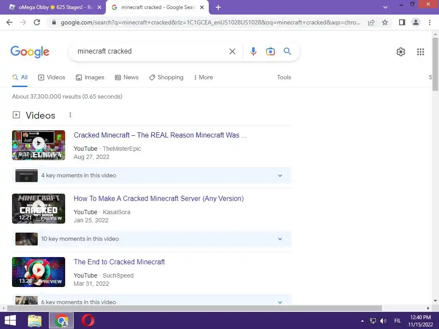The height and width of the screenshot is (329, 439).
Task: Click the horizontal scrollbar thumb
Action: [x=195, y=308]
